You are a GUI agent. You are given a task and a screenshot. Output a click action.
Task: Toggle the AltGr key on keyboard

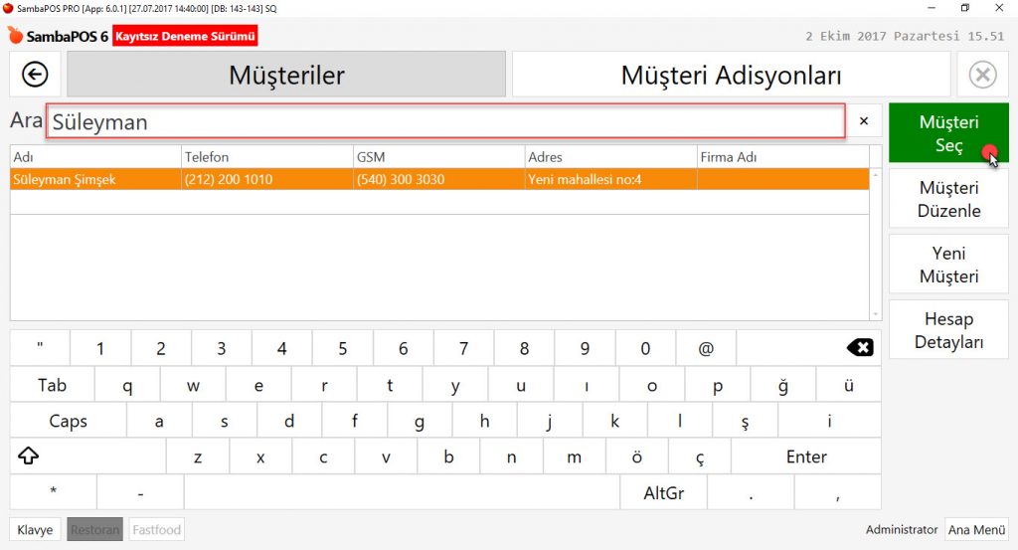[x=663, y=492]
